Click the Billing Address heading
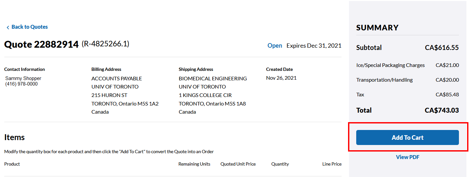The height and width of the screenshot is (177, 473). (x=106, y=69)
